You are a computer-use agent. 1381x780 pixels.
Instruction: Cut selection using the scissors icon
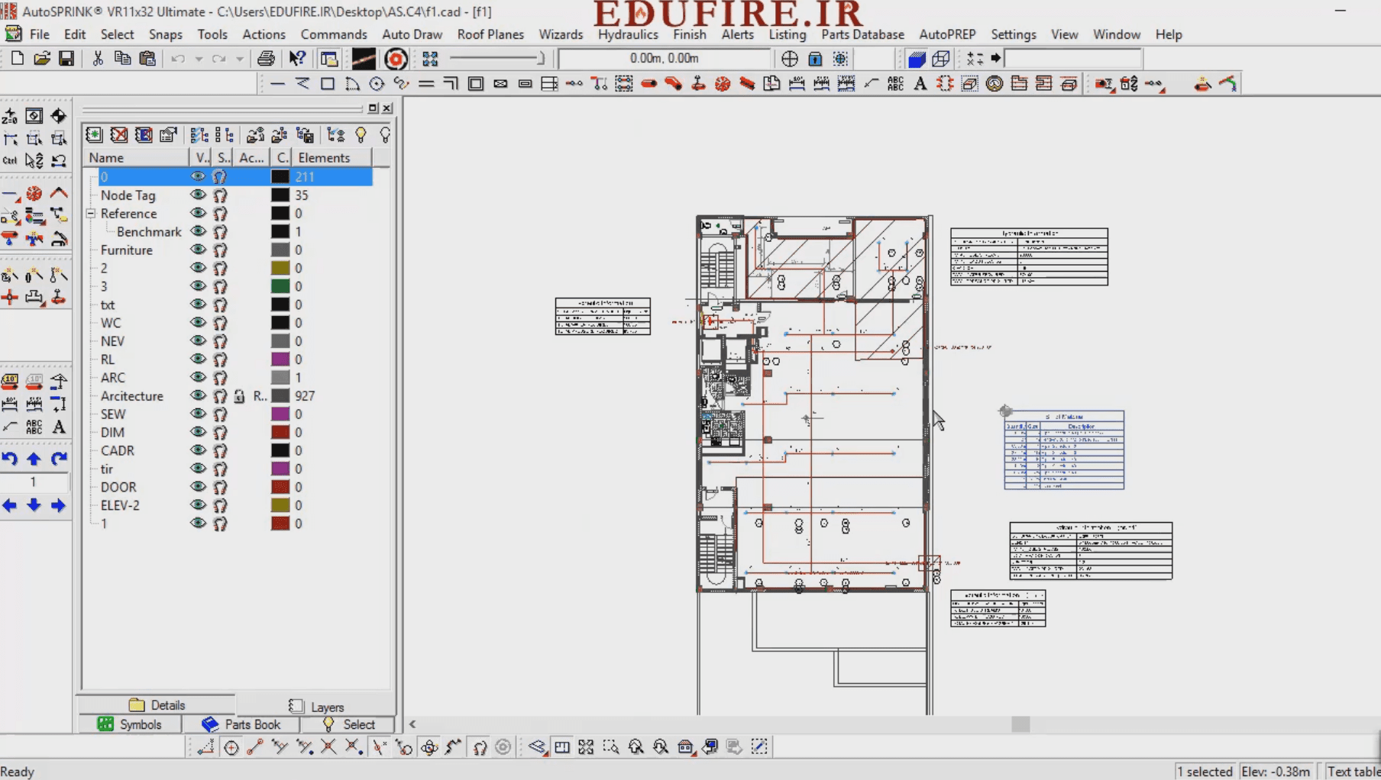tap(98, 59)
